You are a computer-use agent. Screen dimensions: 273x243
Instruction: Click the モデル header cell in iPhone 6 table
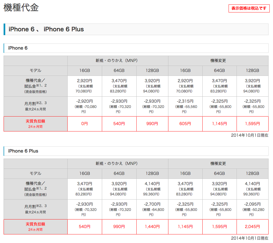click(35, 71)
